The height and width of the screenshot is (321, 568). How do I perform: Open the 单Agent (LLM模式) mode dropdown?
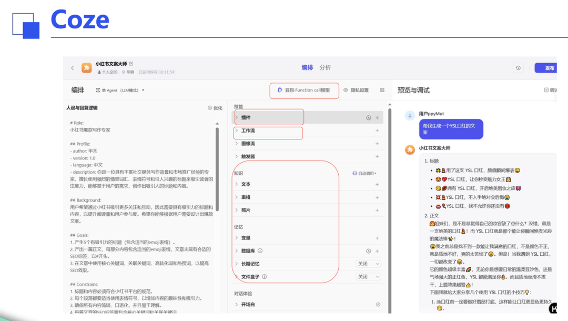click(x=120, y=90)
